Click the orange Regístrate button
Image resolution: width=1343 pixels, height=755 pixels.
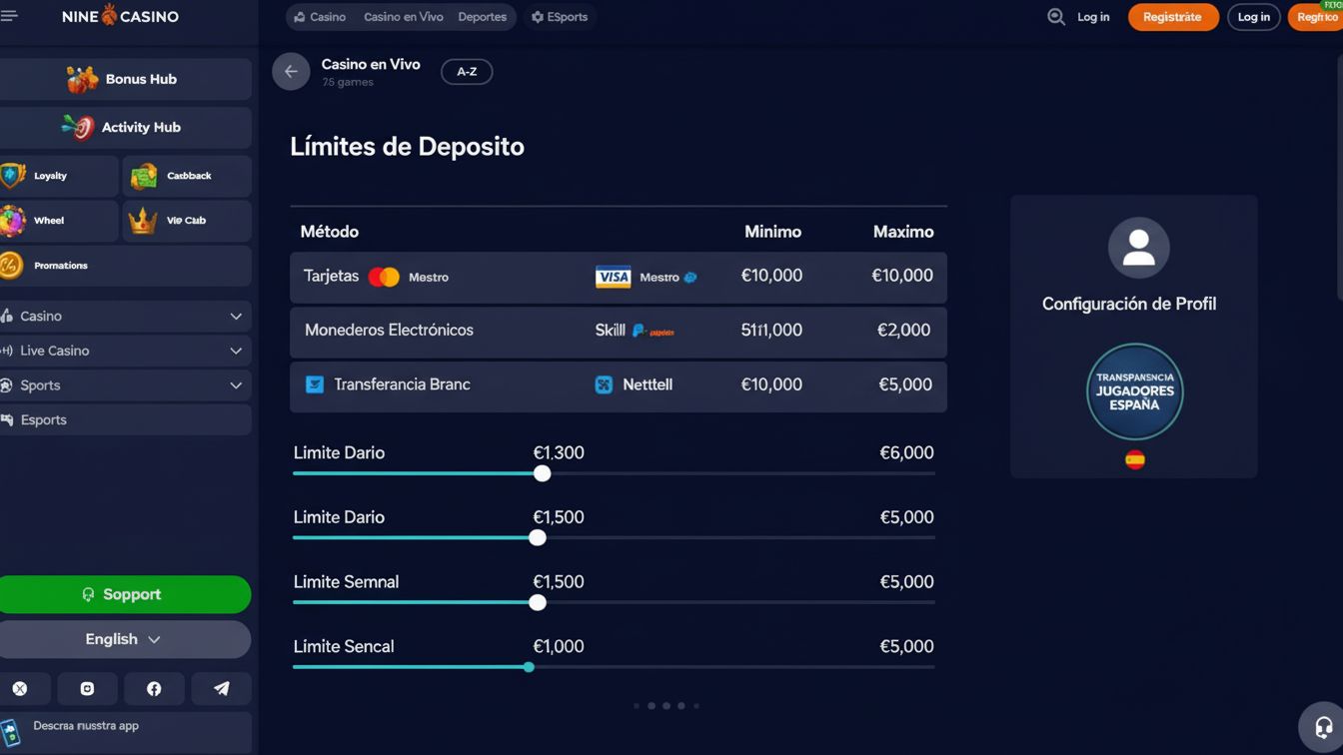pyautogui.click(x=1173, y=17)
